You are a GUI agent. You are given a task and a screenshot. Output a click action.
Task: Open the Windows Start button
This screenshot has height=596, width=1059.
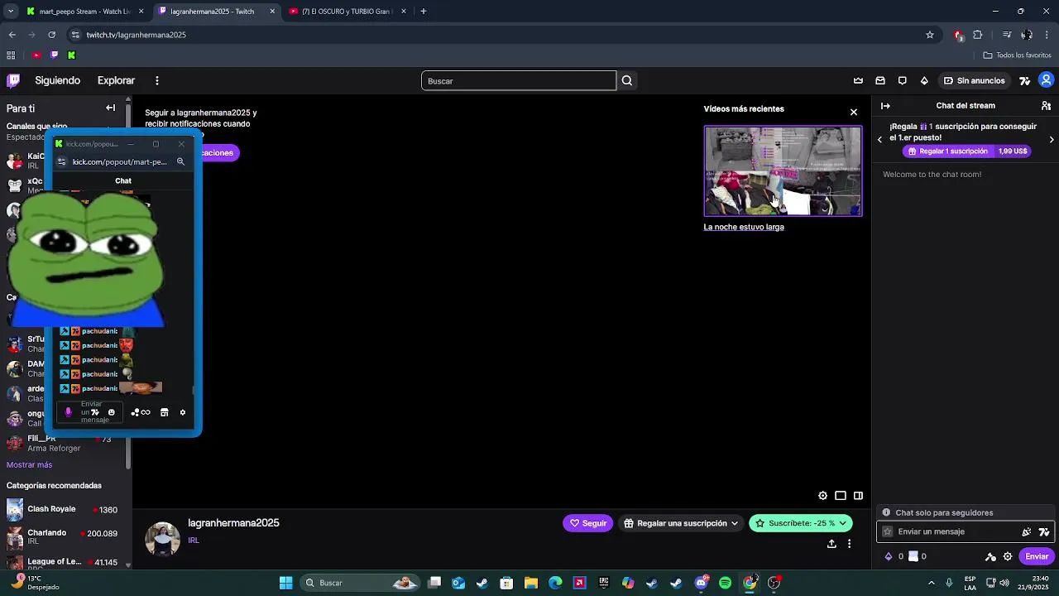pyautogui.click(x=285, y=583)
